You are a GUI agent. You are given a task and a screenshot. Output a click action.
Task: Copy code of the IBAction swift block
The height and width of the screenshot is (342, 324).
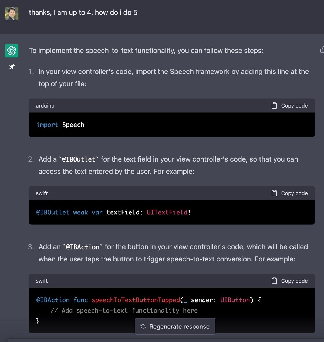289,281
